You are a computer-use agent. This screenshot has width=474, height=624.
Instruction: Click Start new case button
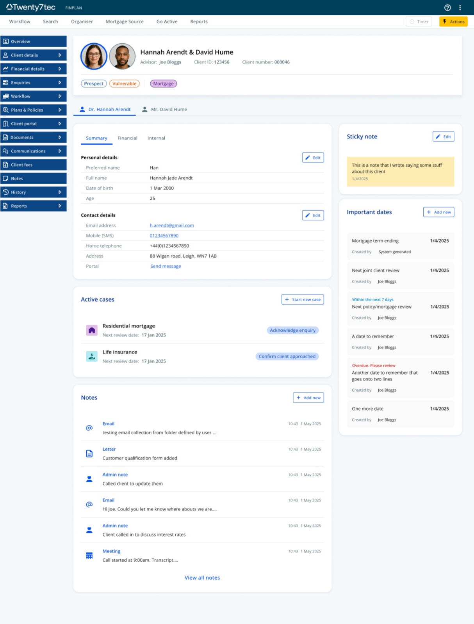point(303,299)
